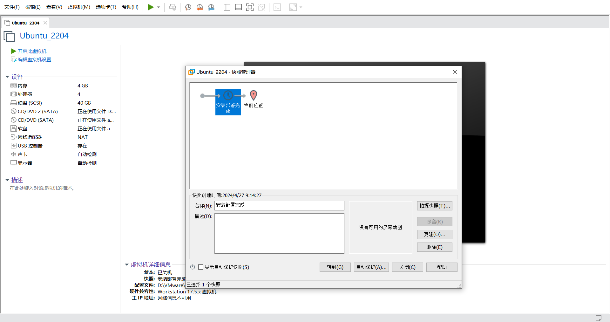Image resolution: width=610 pixels, height=322 pixels.
Task: Open snapshot manager toolbar icon
Action: pyautogui.click(x=211, y=7)
